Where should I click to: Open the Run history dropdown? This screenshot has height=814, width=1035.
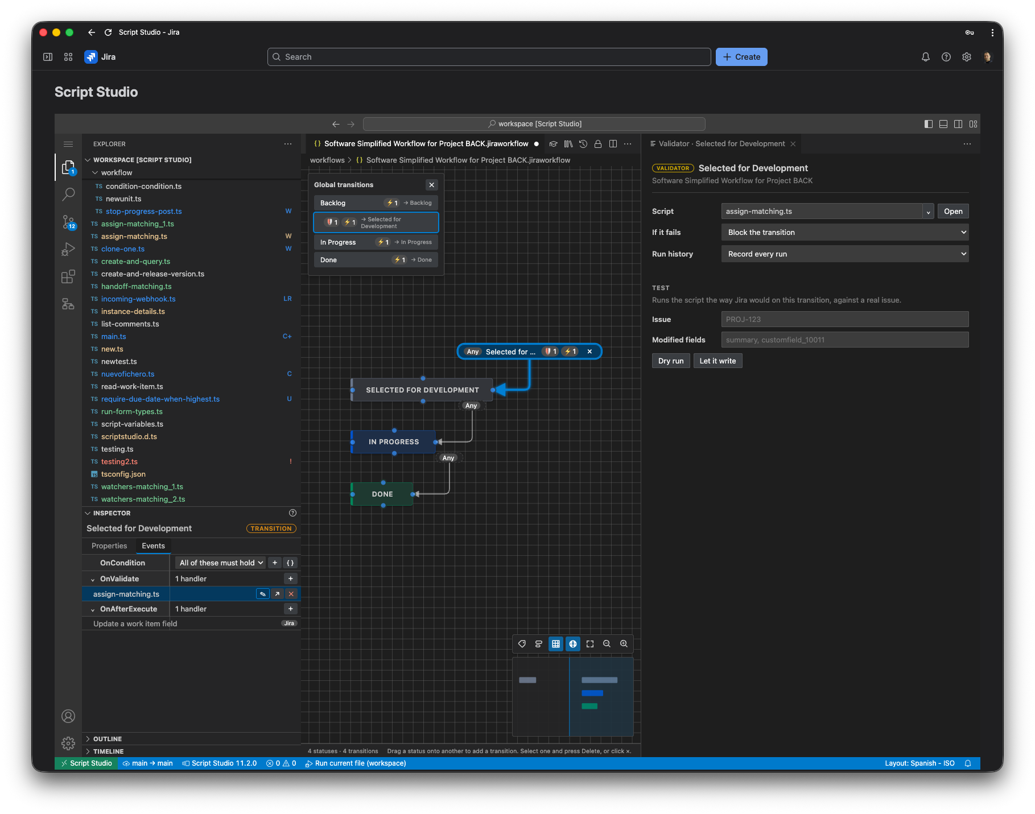845,254
